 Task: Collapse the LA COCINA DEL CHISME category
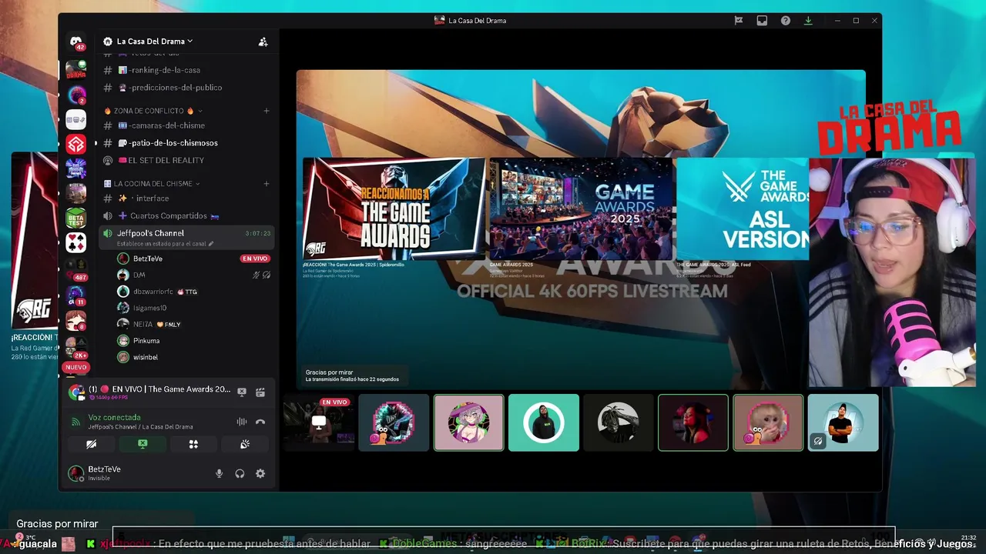point(152,184)
